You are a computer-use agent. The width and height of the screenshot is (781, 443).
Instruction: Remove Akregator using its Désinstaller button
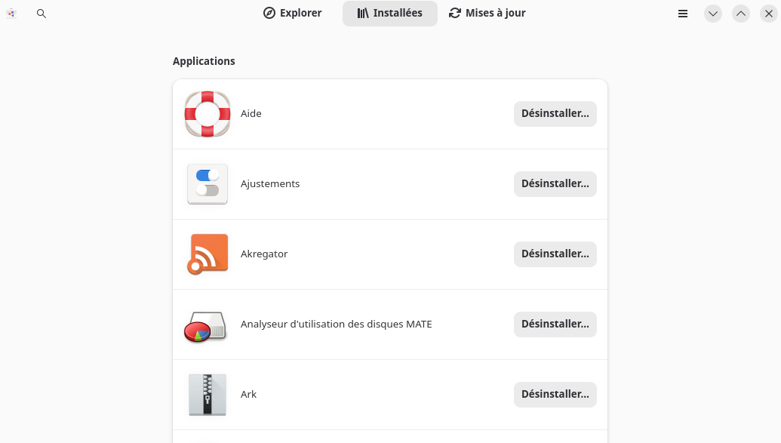click(x=555, y=254)
